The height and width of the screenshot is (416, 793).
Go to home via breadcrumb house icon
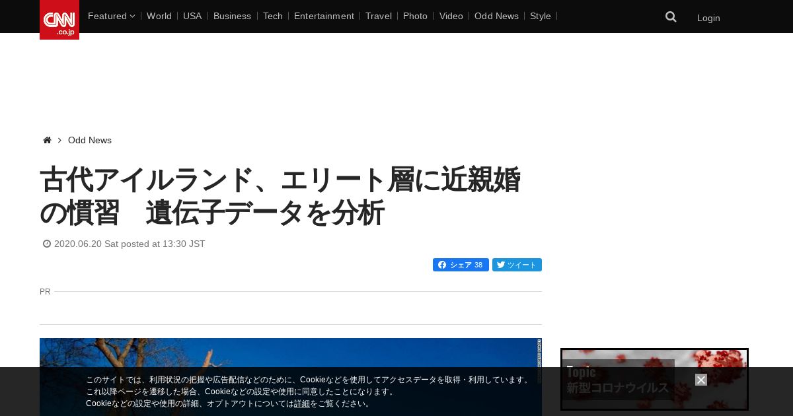click(x=47, y=140)
